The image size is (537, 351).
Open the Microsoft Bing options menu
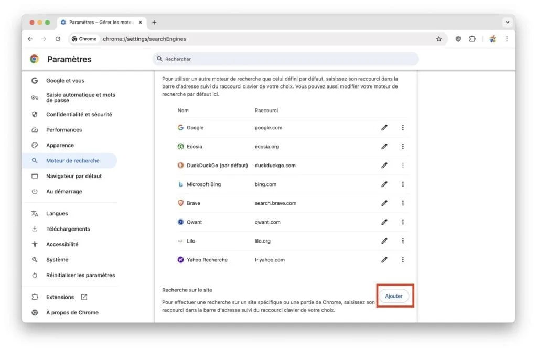pyautogui.click(x=403, y=184)
